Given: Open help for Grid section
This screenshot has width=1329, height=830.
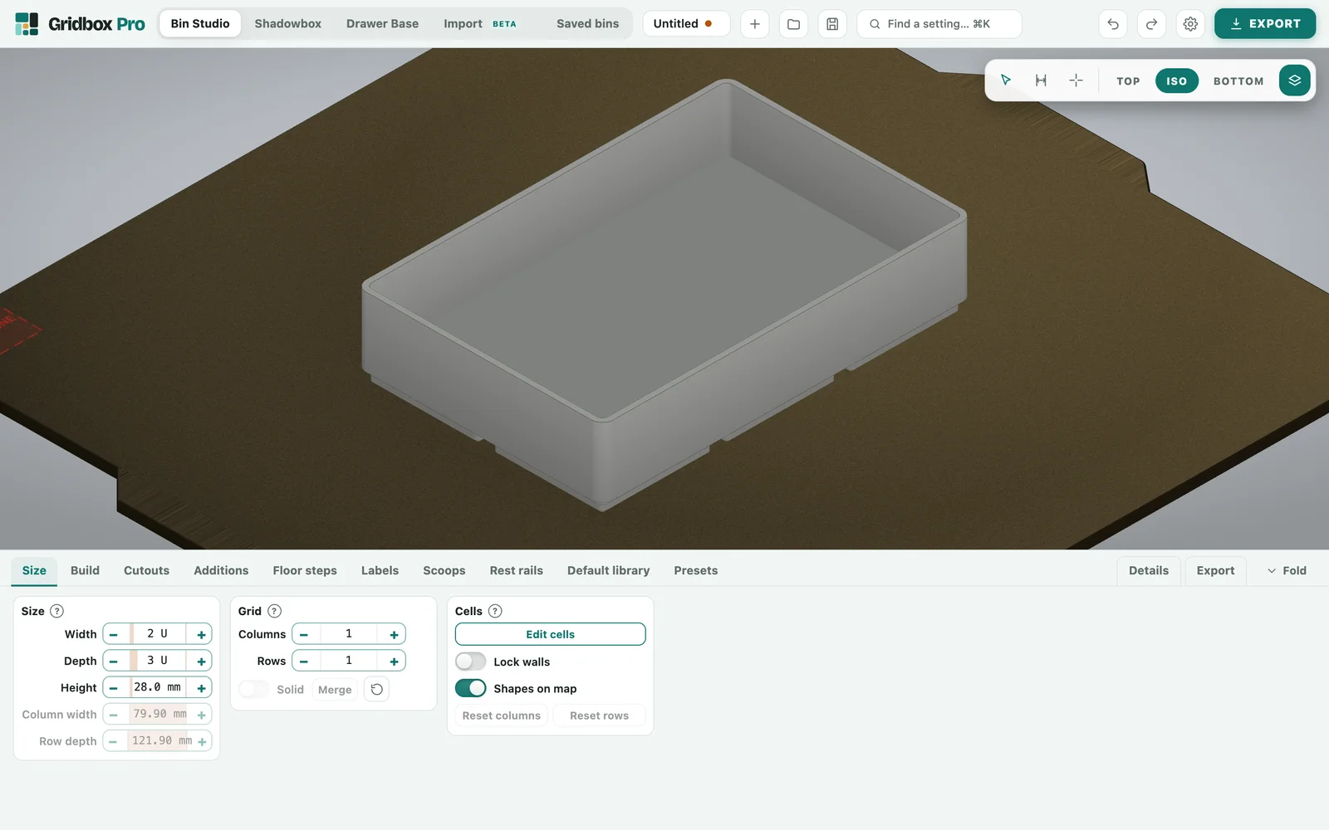Looking at the screenshot, I should click(274, 611).
